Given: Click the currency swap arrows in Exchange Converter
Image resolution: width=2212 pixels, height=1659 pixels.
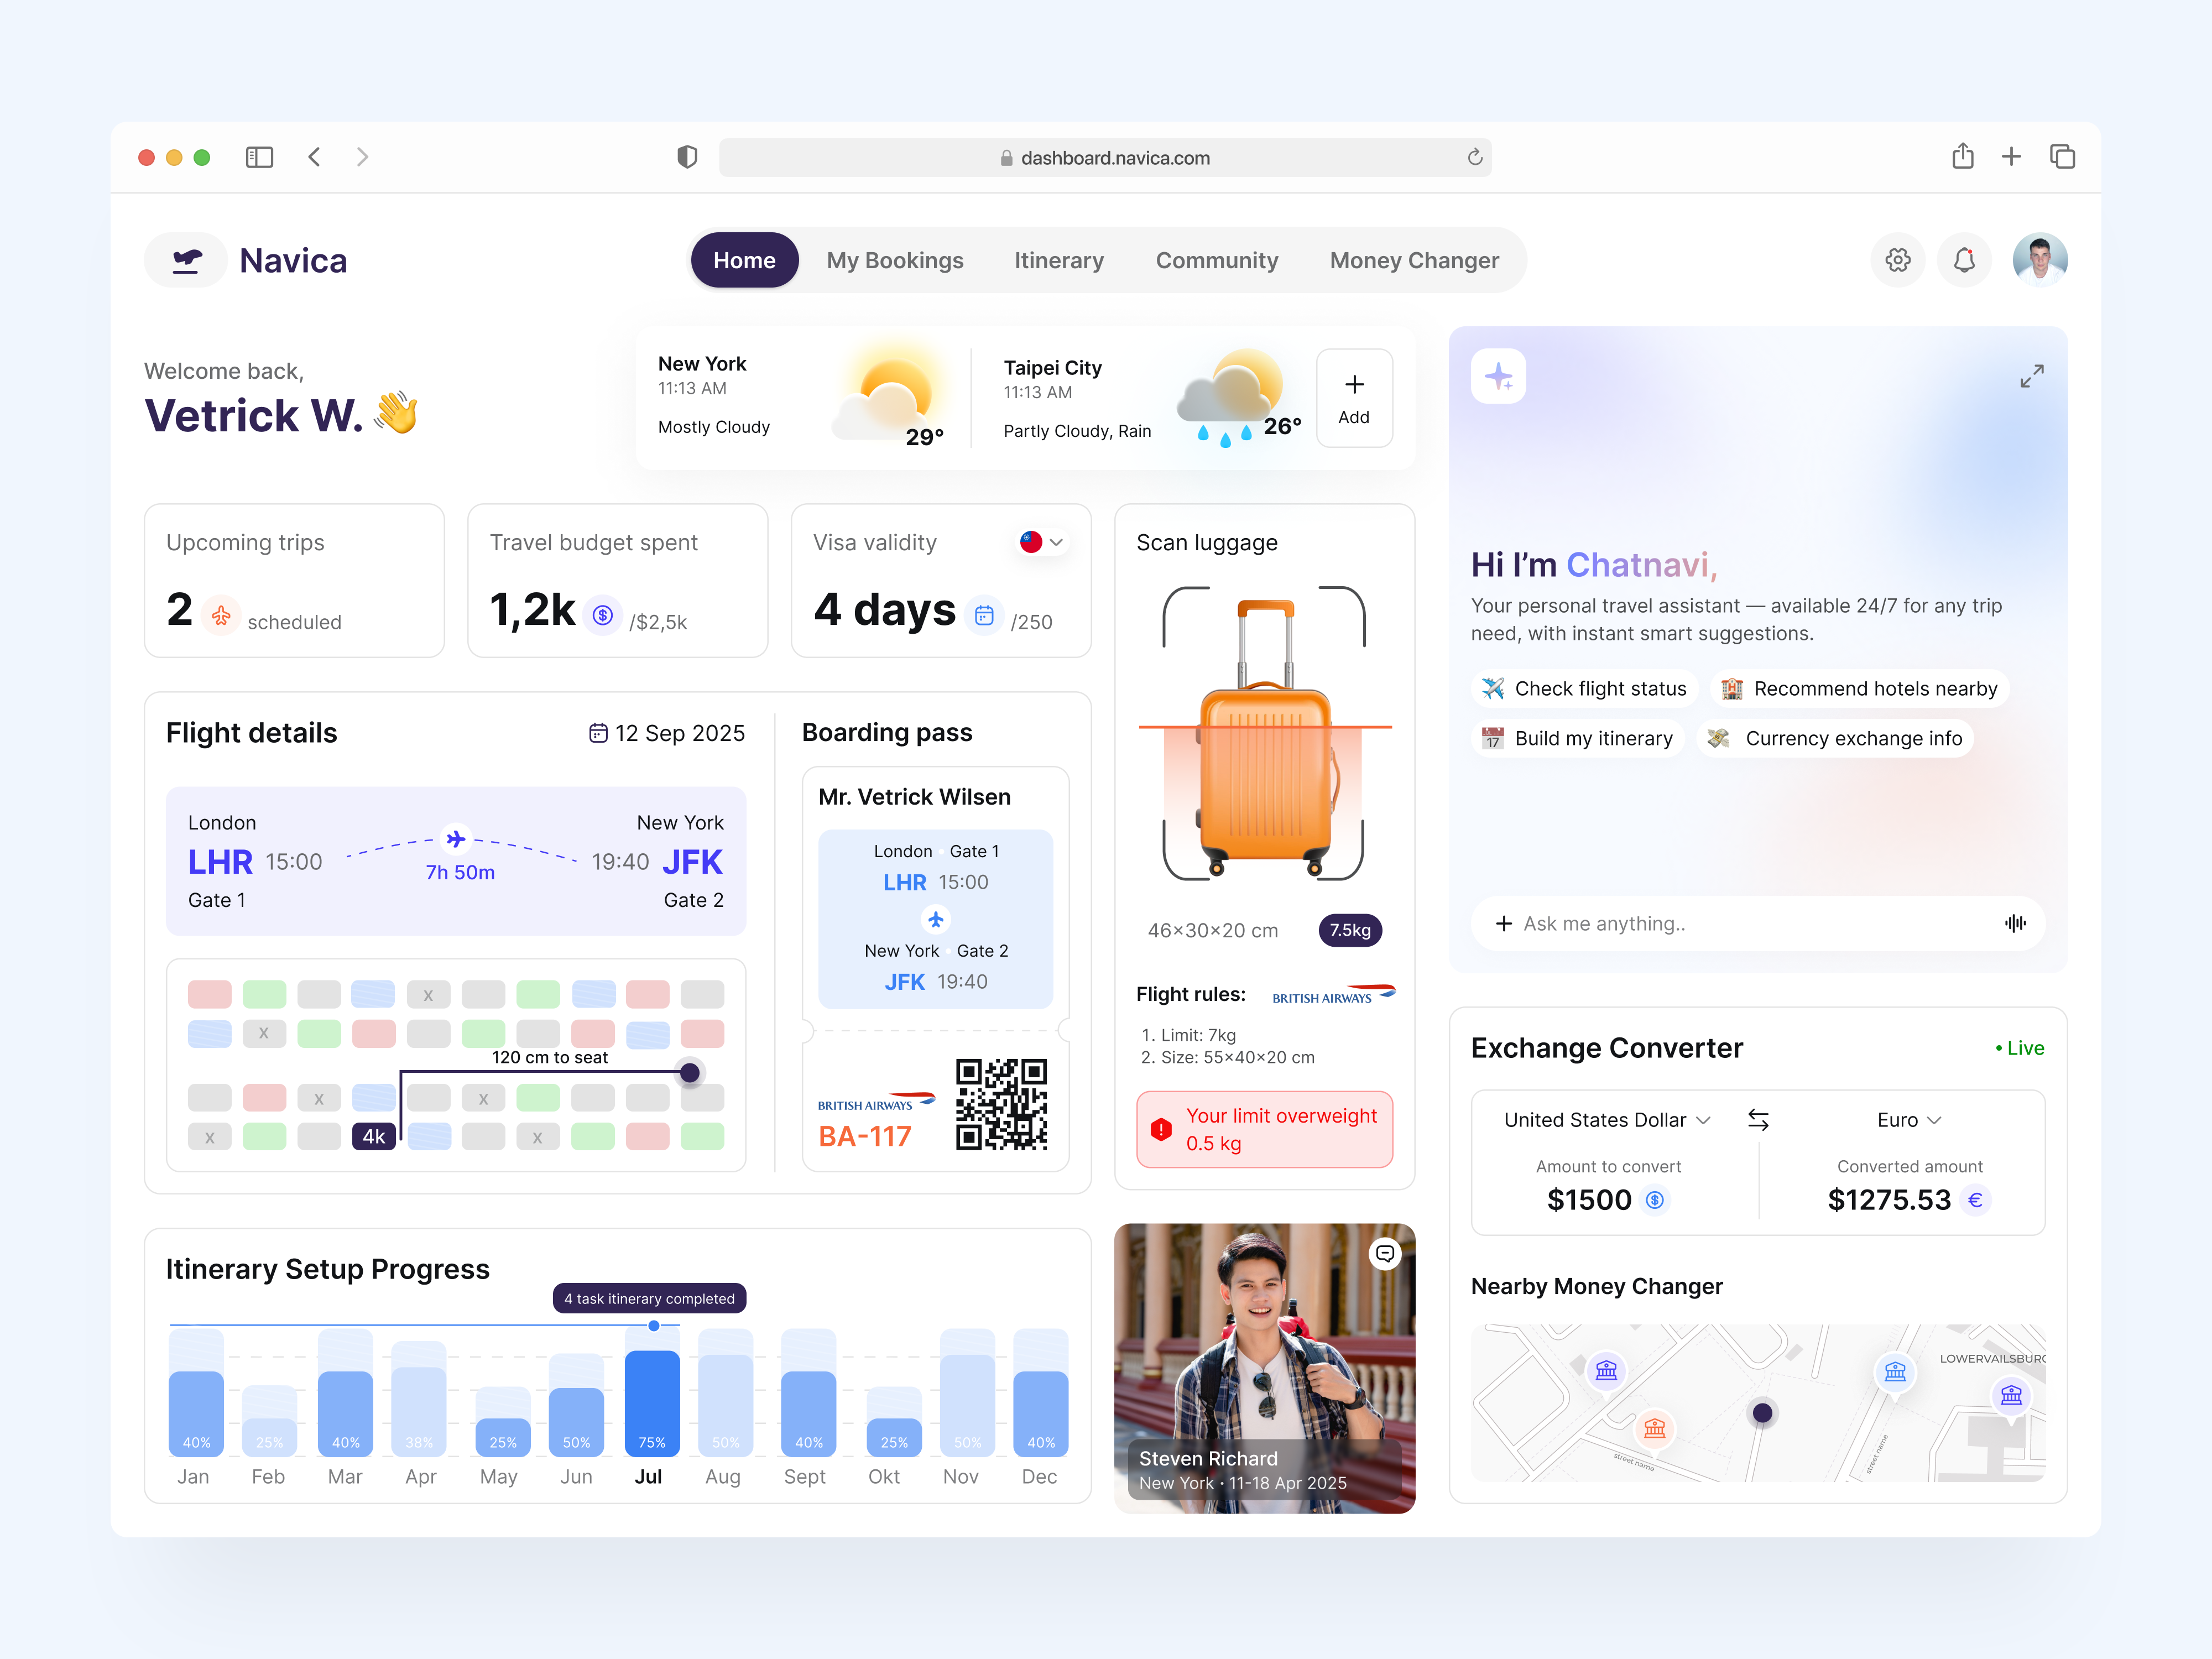Looking at the screenshot, I should click(1758, 1120).
